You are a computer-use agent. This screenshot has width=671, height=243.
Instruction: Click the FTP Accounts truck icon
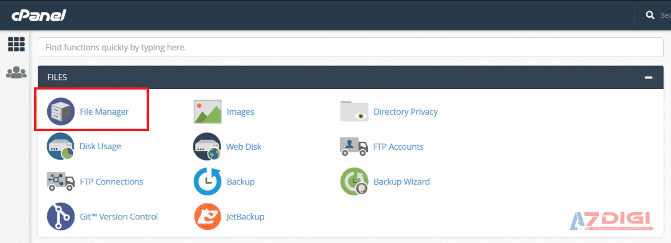click(354, 147)
